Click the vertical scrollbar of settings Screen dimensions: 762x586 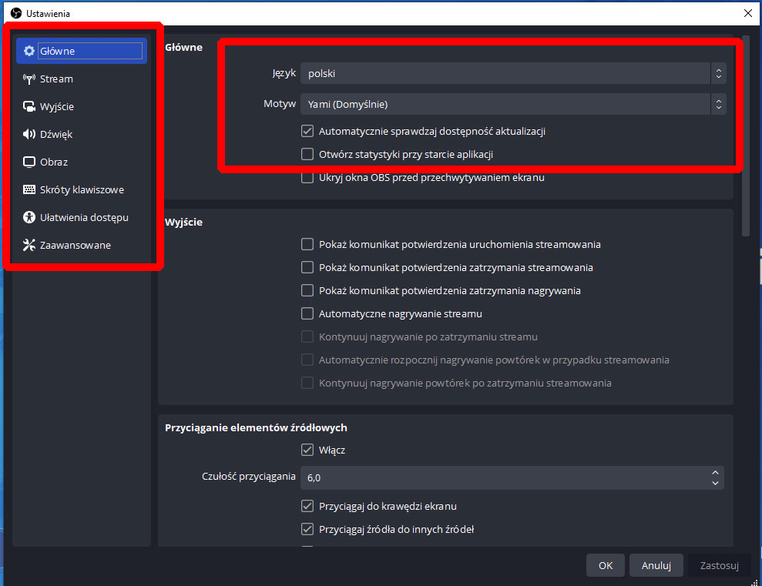pyautogui.click(x=745, y=139)
